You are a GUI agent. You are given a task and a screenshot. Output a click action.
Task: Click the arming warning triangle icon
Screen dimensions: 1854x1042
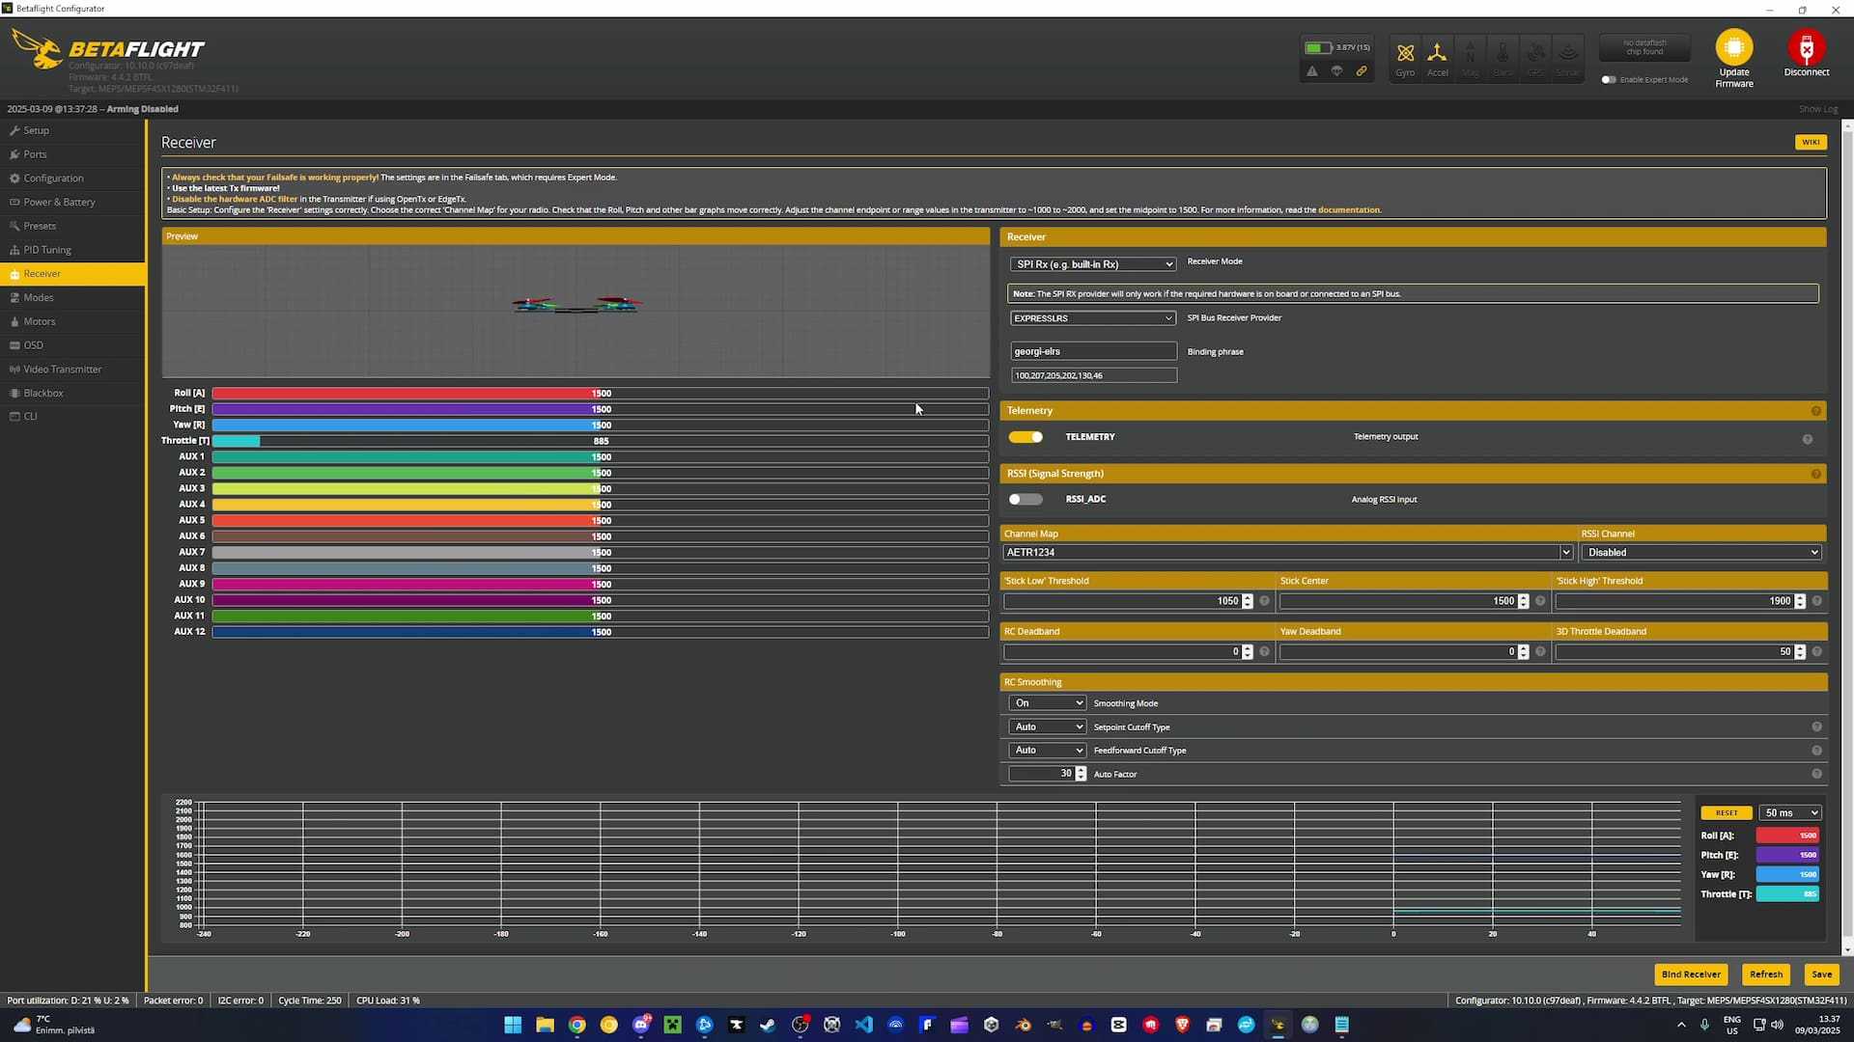1312,71
